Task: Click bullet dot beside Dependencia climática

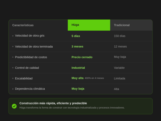Action: click(13, 89)
